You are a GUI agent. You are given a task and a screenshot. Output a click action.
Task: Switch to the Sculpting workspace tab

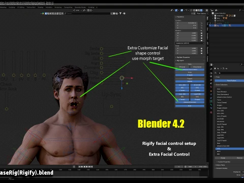click(12, 7)
